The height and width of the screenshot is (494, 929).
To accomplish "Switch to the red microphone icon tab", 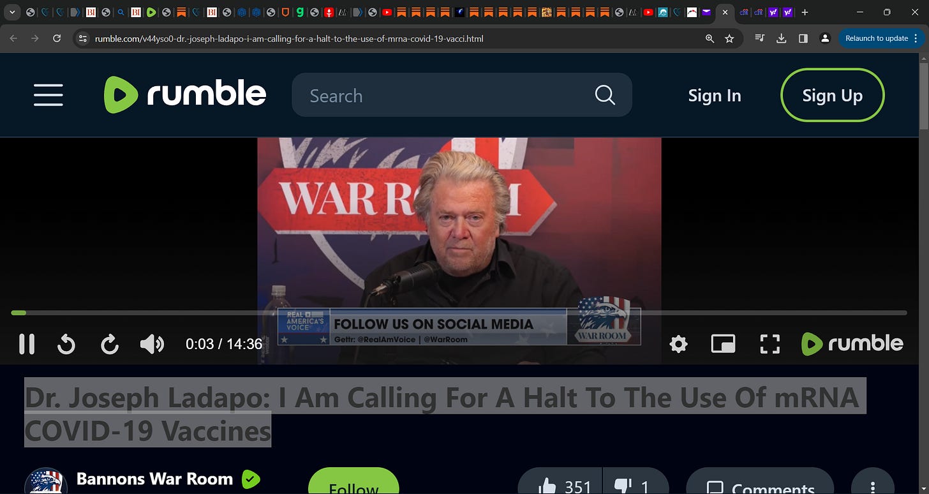I will [x=329, y=12].
